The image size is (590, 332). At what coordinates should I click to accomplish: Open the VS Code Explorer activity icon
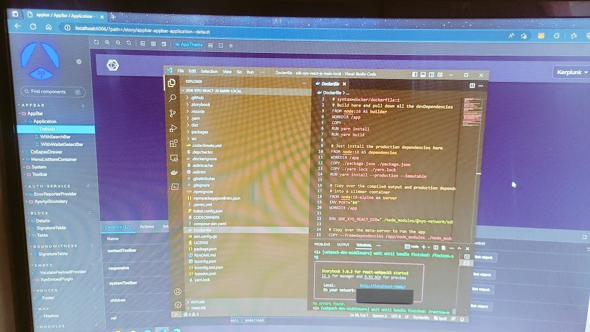tap(172, 83)
